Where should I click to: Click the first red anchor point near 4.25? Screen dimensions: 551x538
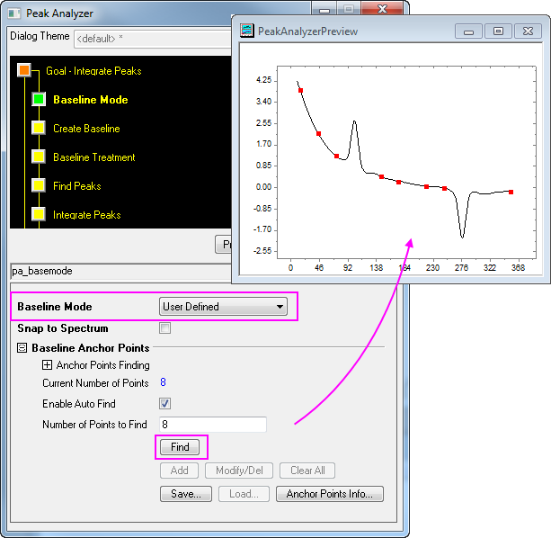pos(300,90)
